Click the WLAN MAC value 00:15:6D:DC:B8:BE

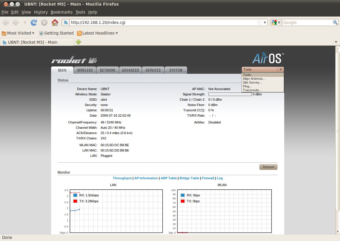[x=115, y=145]
